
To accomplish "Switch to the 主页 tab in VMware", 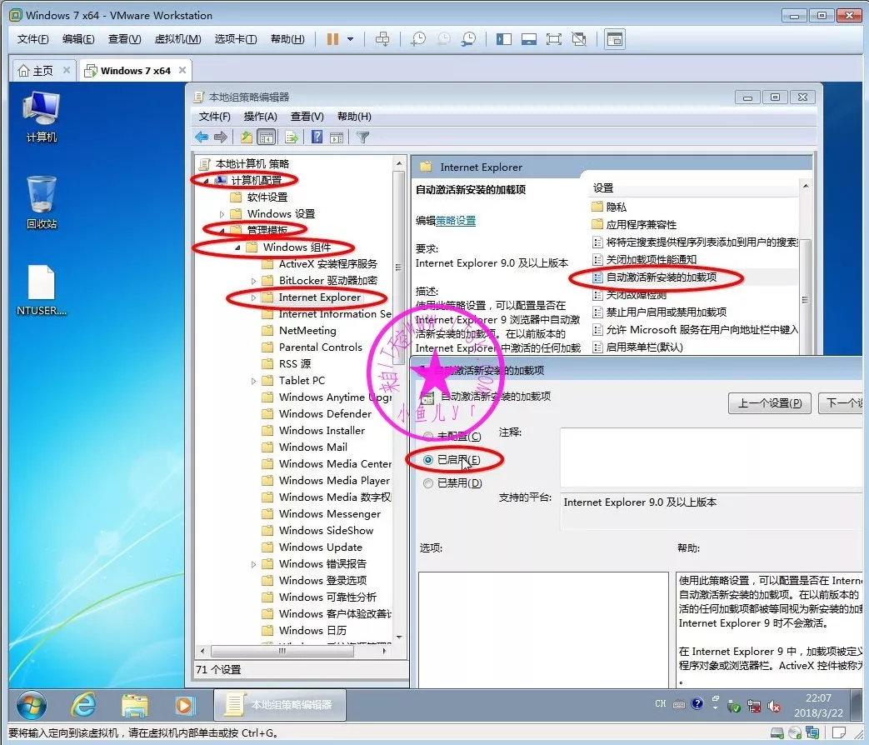I will pos(36,71).
